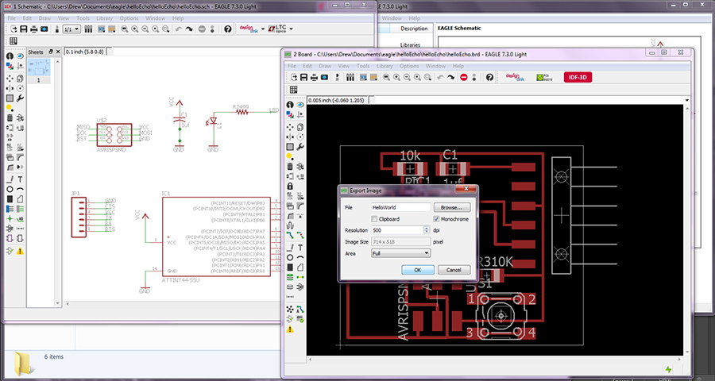Click Cancel in Export Image dialog
Viewport: 715px width, 381px height.
point(454,270)
